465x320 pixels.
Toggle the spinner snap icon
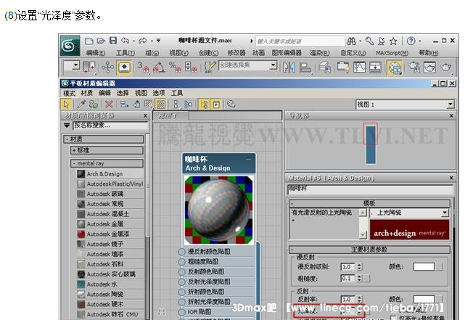click(191, 67)
